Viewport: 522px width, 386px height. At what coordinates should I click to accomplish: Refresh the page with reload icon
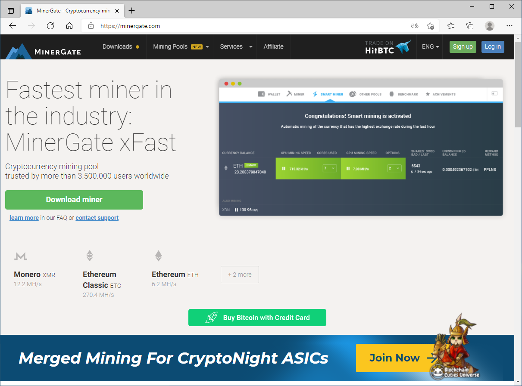coord(50,26)
